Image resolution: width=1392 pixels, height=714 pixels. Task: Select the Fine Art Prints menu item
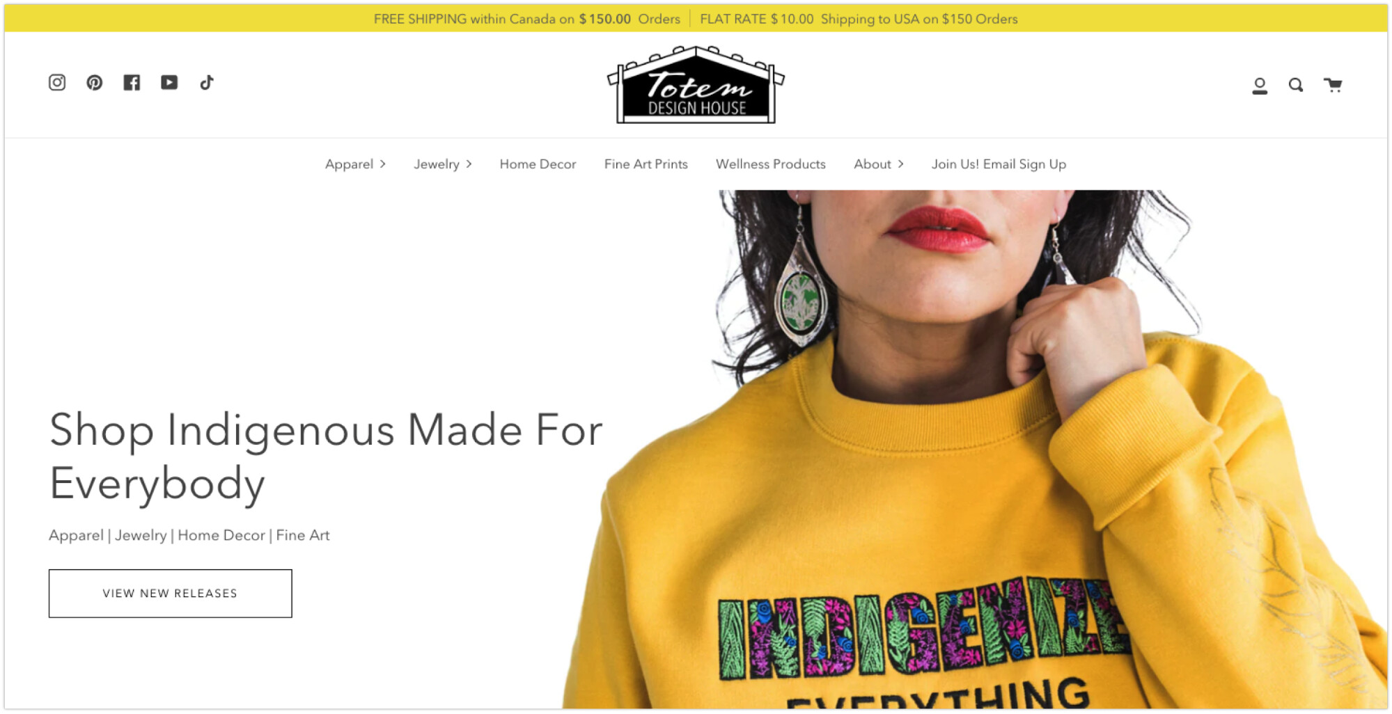(x=646, y=164)
